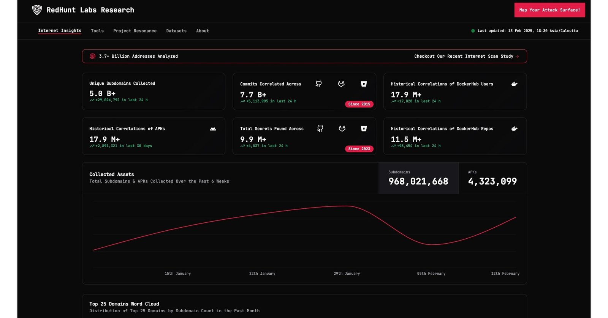Click the 05th February axis label
Image resolution: width=608 pixels, height=318 pixels.
click(x=431, y=274)
